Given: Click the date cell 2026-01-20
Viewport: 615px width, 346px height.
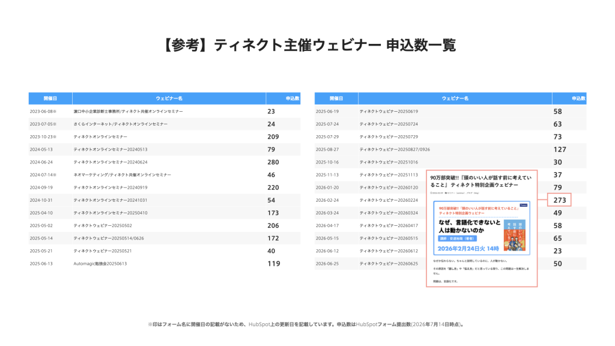Looking at the screenshot, I should tap(327, 187).
